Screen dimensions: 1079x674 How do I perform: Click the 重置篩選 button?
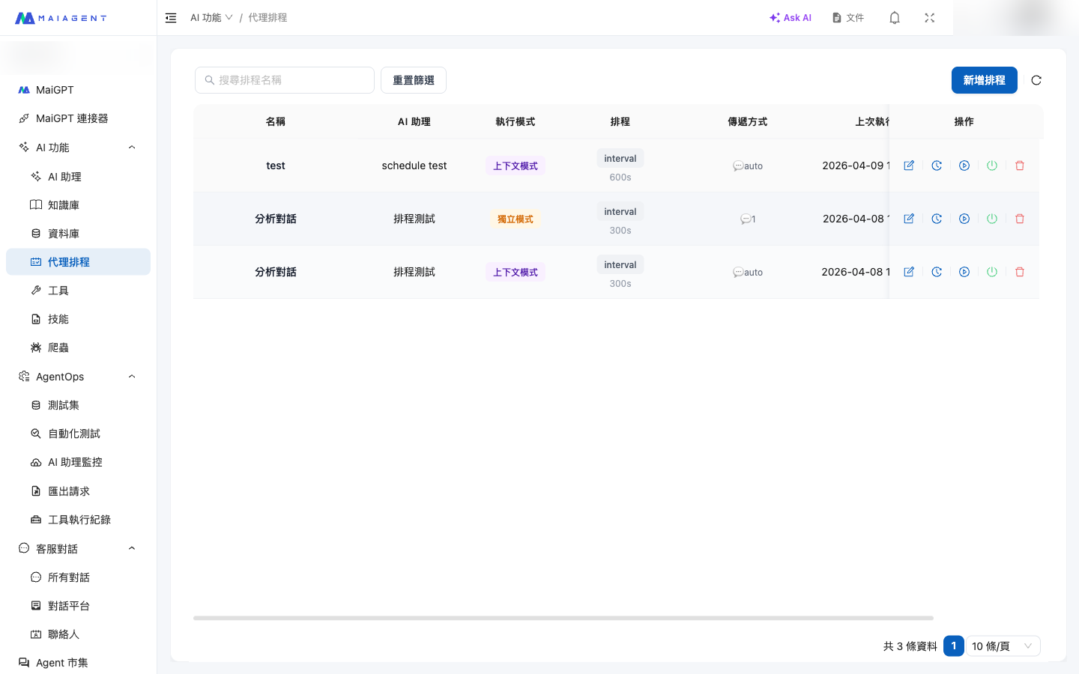(414, 80)
